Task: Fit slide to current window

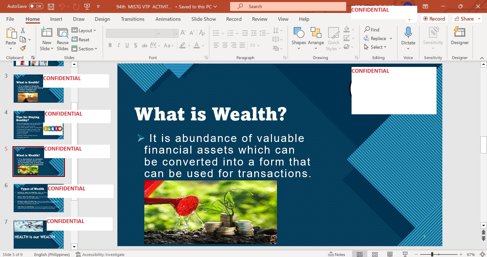Action: click(x=482, y=254)
